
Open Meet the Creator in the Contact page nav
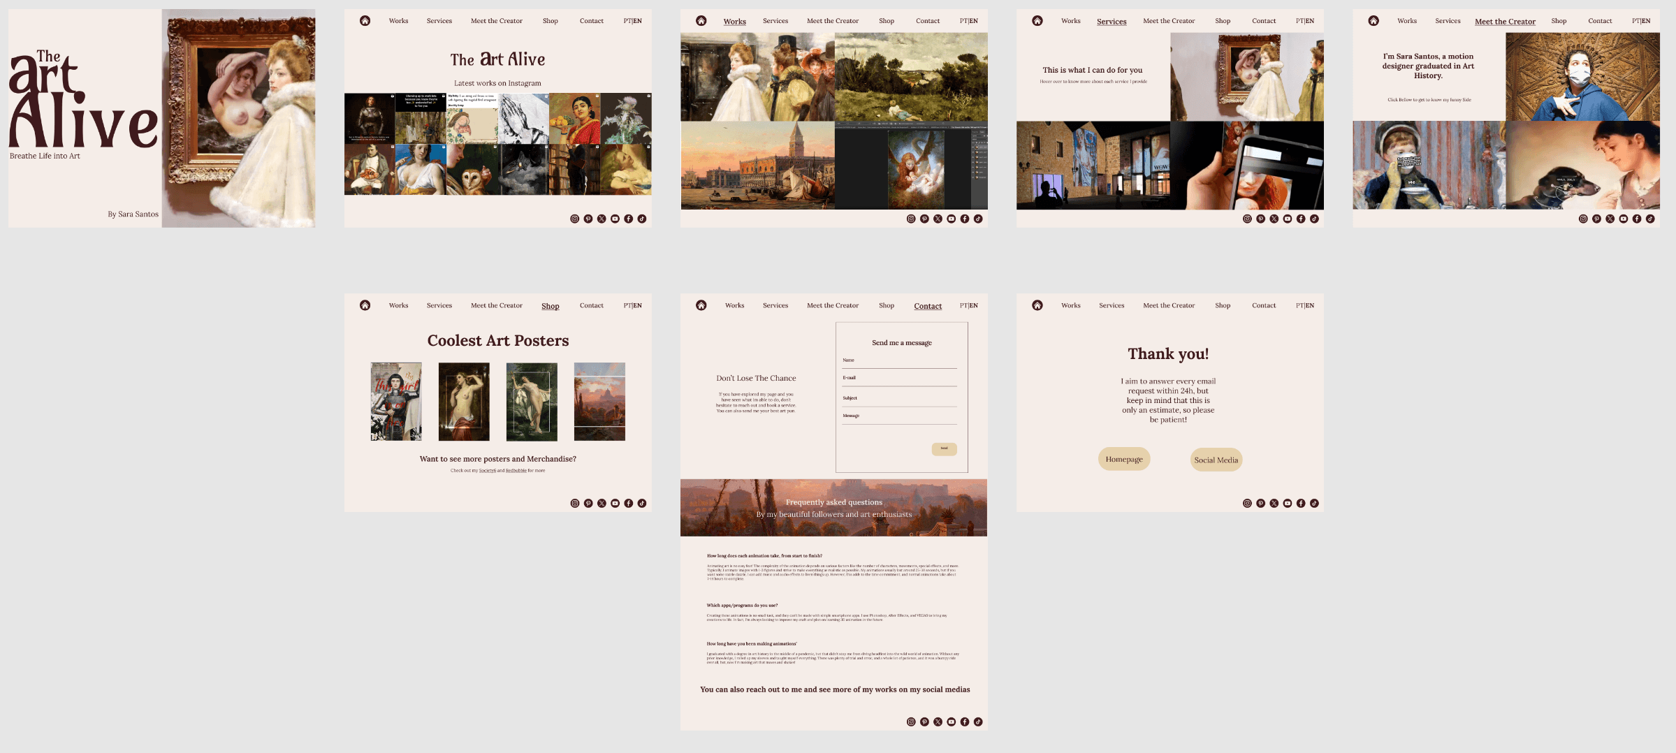(x=833, y=305)
